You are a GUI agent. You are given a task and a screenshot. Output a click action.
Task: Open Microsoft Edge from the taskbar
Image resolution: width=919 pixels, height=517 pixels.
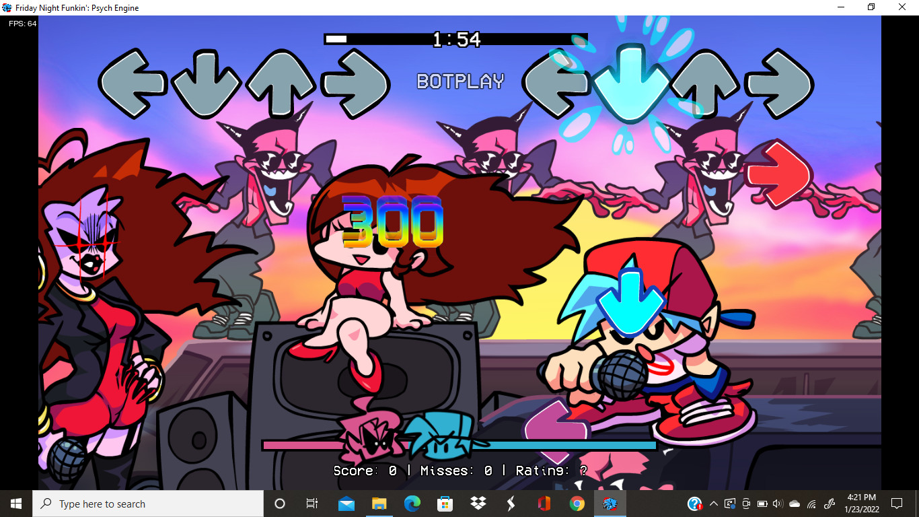412,504
